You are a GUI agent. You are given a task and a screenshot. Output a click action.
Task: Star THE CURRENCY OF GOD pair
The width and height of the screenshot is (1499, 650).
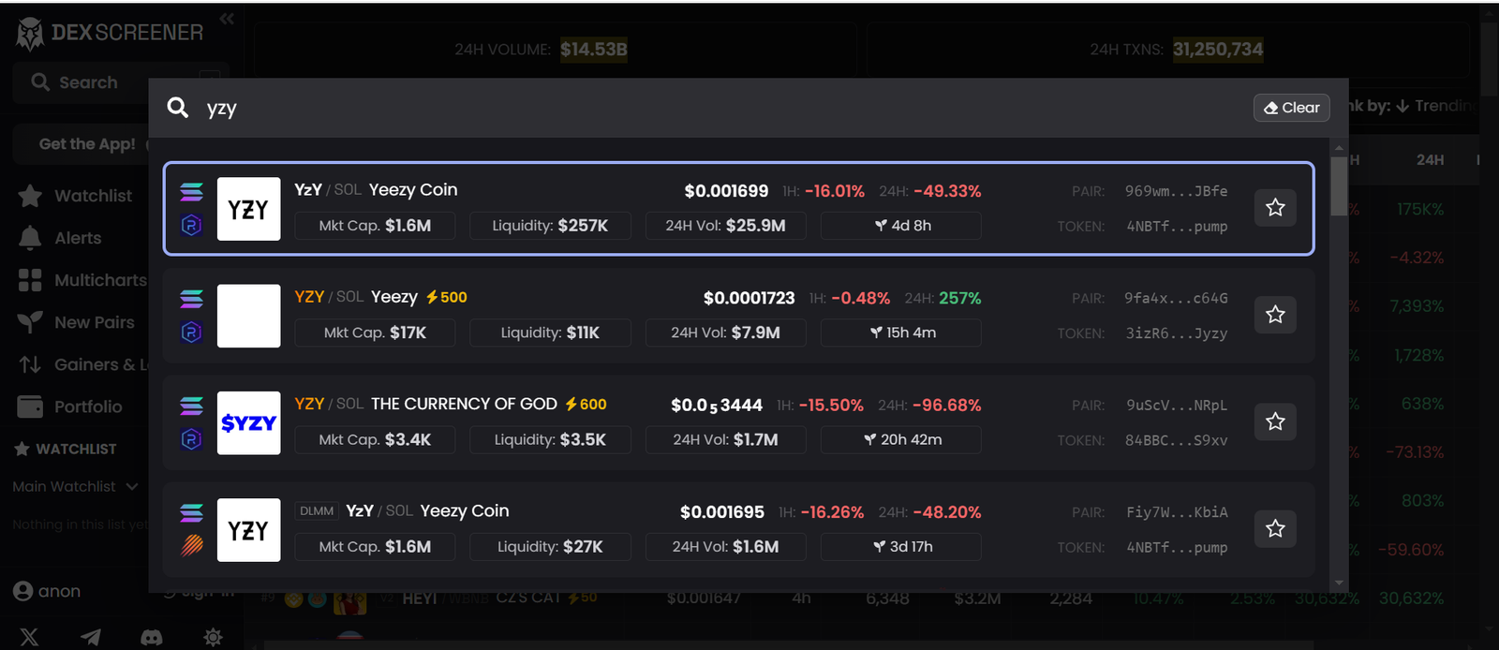point(1275,421)
